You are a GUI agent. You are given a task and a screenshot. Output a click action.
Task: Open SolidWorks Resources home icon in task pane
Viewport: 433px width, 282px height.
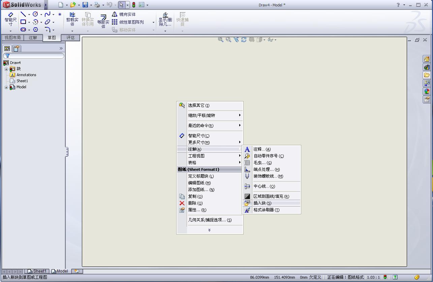[427, 59]
